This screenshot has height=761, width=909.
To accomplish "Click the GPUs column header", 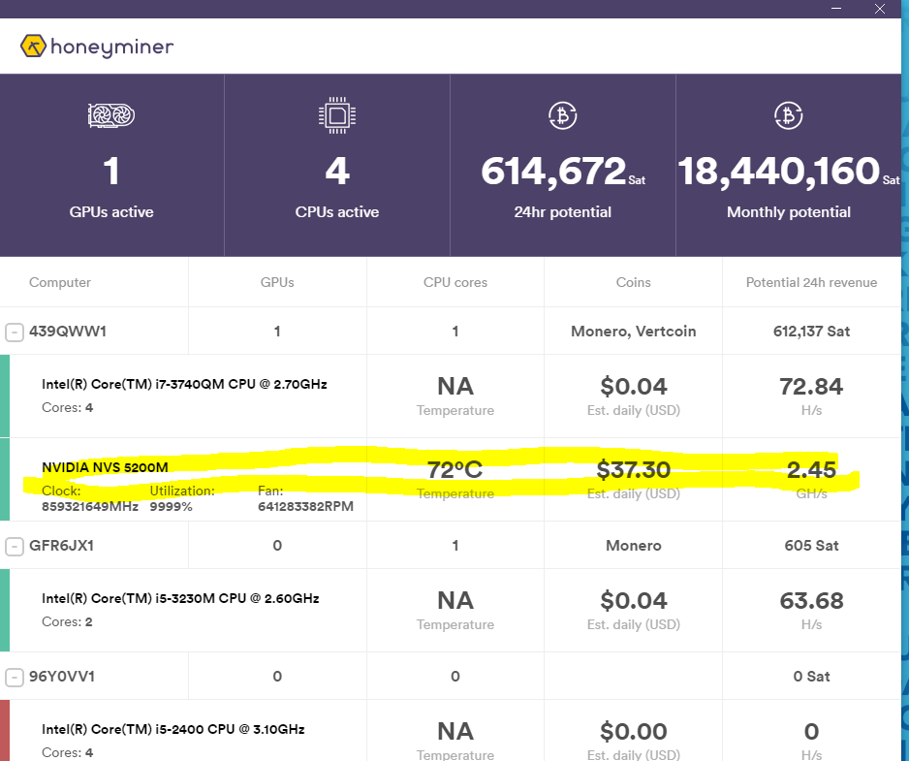I will click(x=277, y=282).
